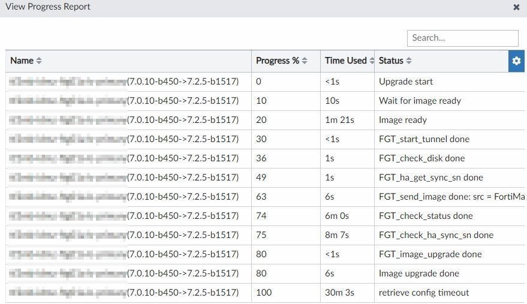Sort by Name column arrows
This screenshot has width=527, height=304.
(x=39, y=61)
